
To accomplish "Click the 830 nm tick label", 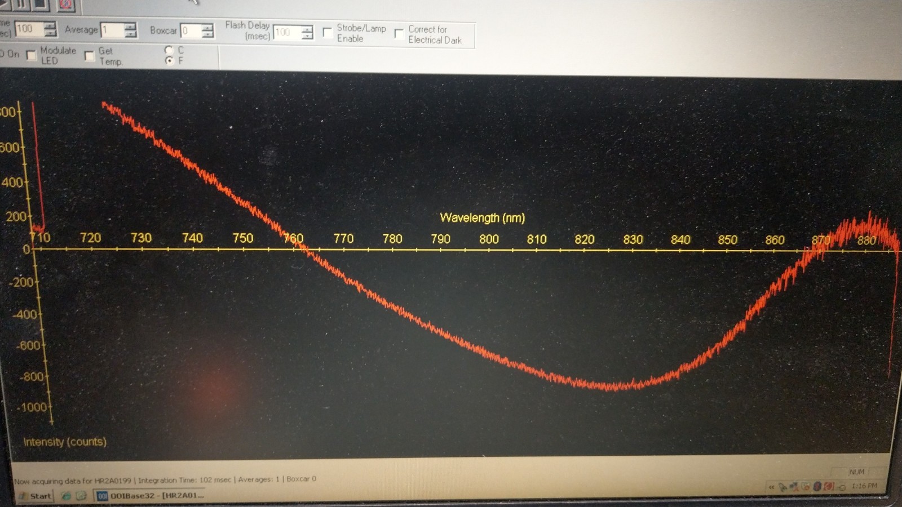I will pos(633,239).
